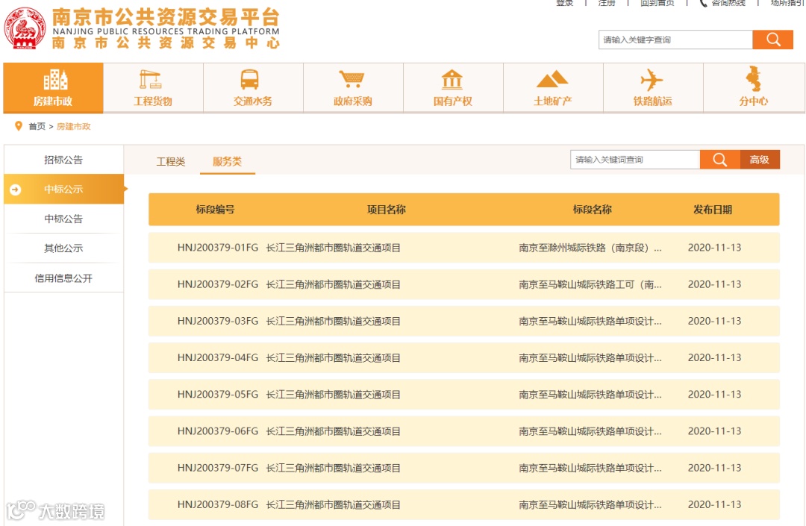Click the orange search icon in the header
The image size is (806, 526).
click(772, 40)
